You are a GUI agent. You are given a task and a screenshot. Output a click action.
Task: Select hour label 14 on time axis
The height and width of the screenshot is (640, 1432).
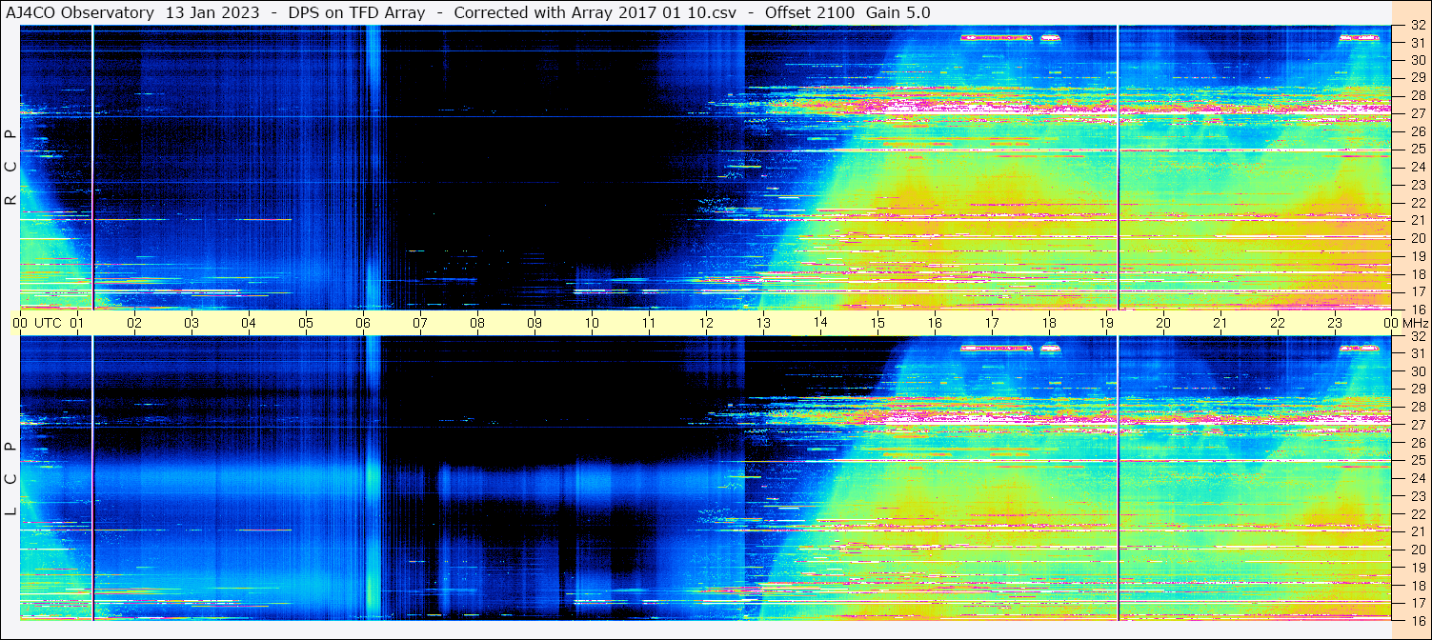[x=820, y=323]
